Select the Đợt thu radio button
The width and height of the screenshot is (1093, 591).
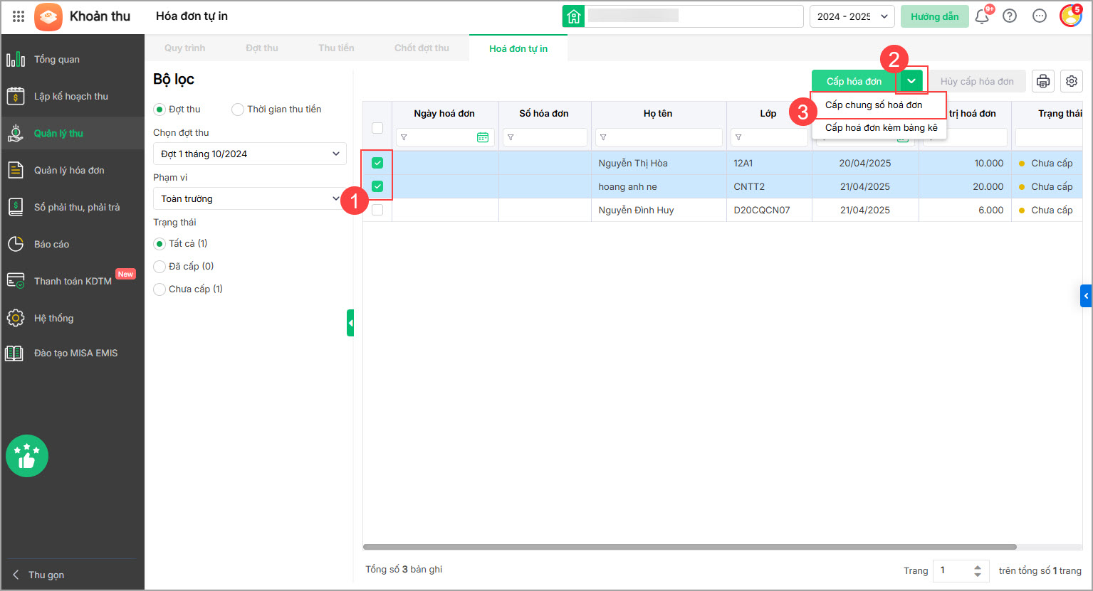pyautogui.click(x=159, y=109)
